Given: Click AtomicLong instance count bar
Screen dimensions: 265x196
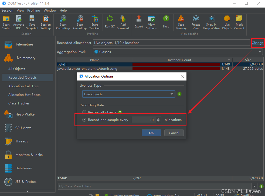Looking at the screenshot, I should (176, 69).
